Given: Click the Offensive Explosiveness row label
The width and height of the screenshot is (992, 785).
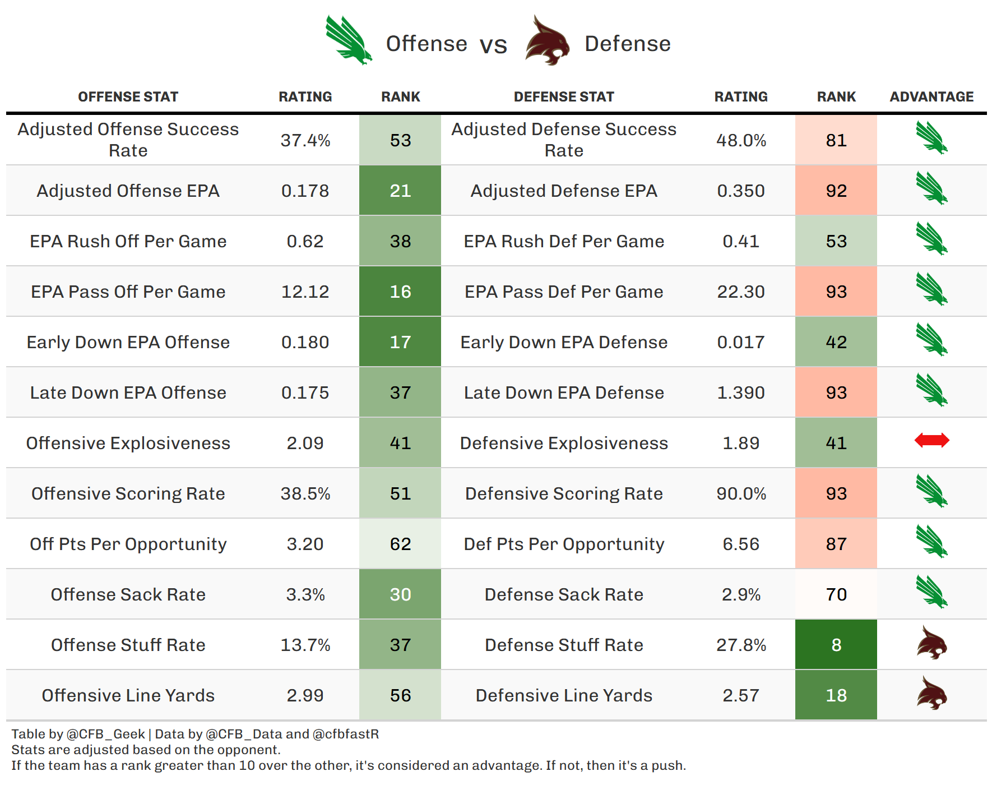Looking at the screenshot, I should (128, 443).
